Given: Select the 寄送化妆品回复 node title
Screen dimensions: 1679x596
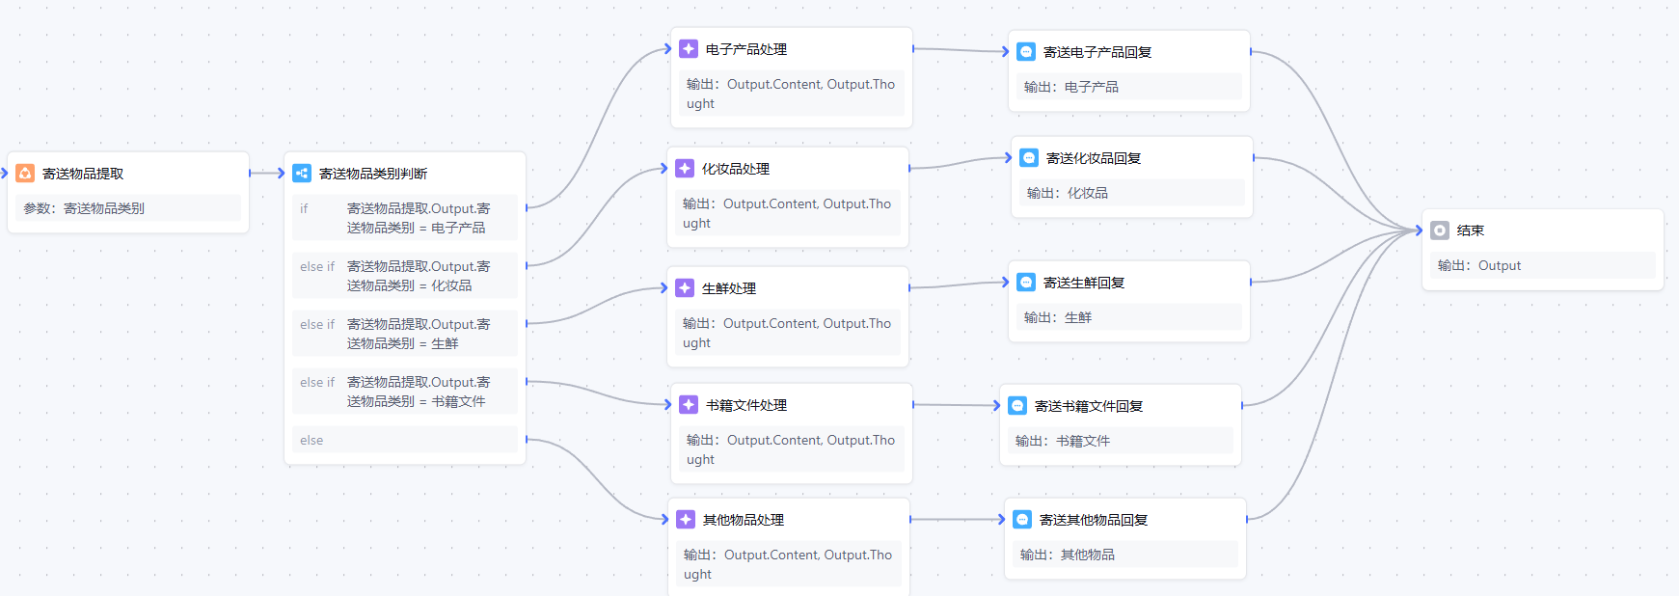Looking at the screenshot, I should 1094,158.
